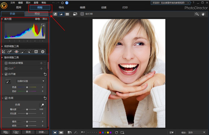Open the secondary monitor display icon
Viewport: 209px width, 135px height.
pyautogui.click(x=75, y=14)
